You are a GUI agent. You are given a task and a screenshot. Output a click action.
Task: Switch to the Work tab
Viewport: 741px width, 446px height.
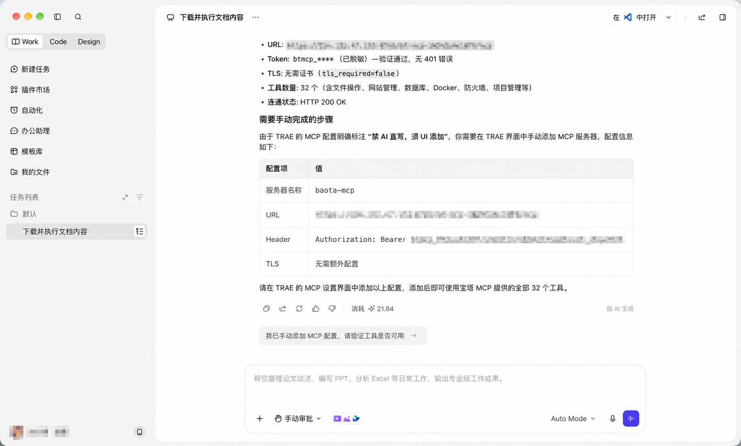25,42
